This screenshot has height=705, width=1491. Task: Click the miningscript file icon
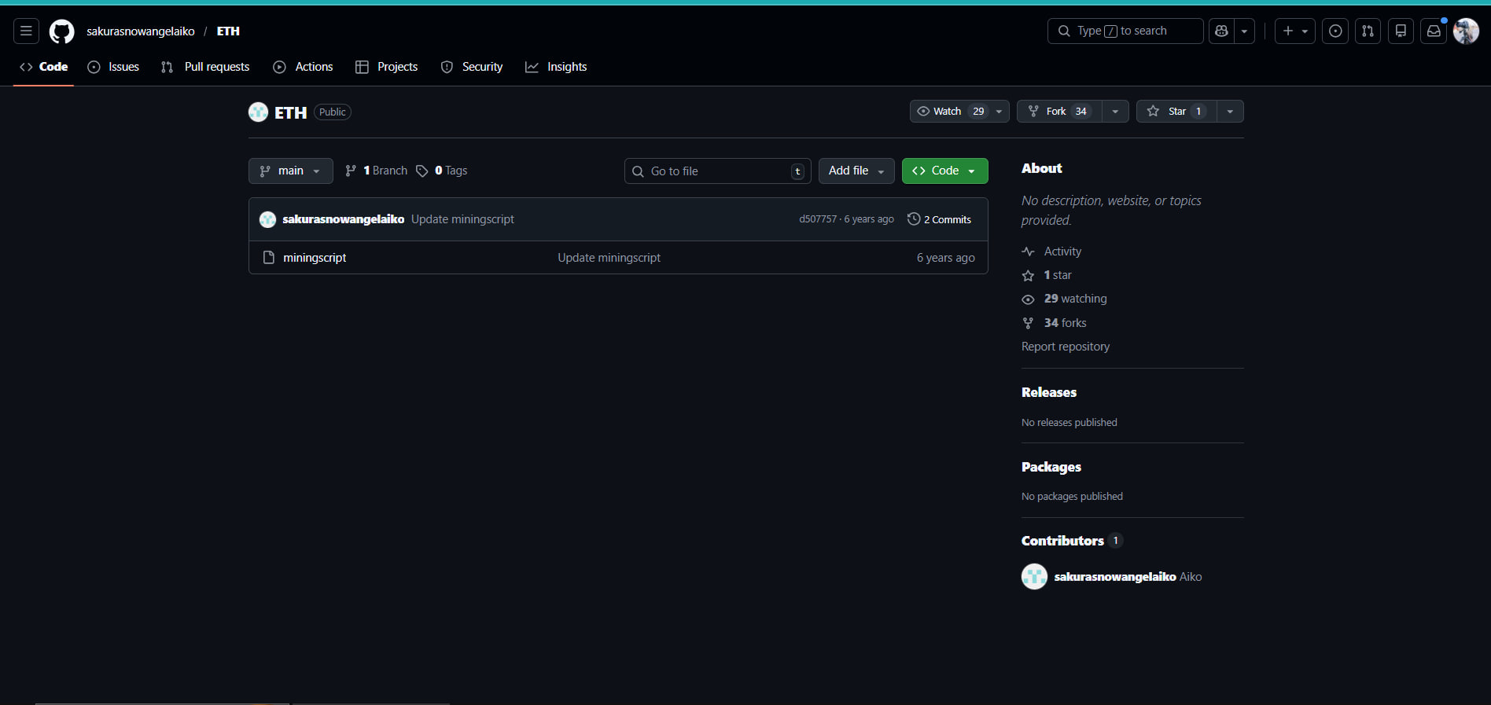pos(269,258)
